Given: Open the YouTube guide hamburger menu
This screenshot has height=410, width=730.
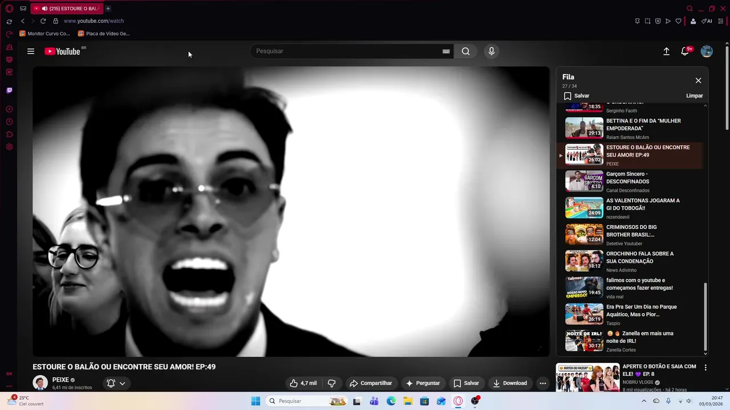Looking at the screenshot, I should [31, 51].
